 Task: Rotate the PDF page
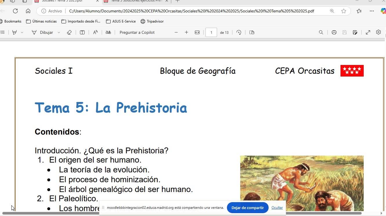coord(239,32)
